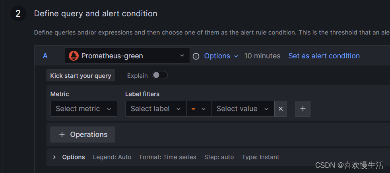Viewport: 390px width, 173px height.
Task: Click the 10 minutes time range text
Action: [x=262, y=56]
